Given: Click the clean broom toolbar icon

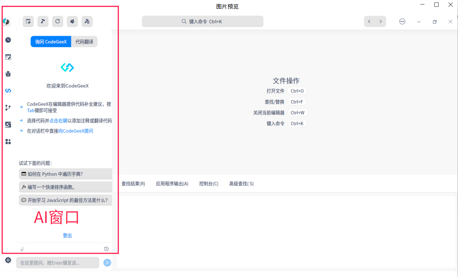Looking at the screenshot, I should click(72, 22).
